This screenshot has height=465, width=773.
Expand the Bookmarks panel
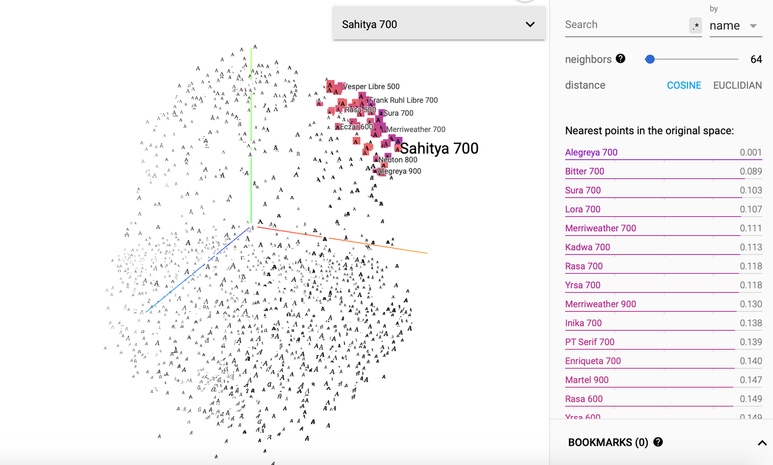[x=762, y=443]
